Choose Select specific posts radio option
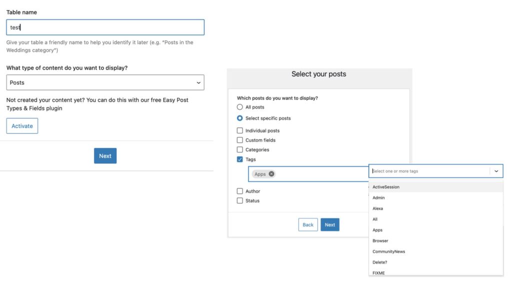Viewport: 512px width, 284px height. tap(240, 118)
